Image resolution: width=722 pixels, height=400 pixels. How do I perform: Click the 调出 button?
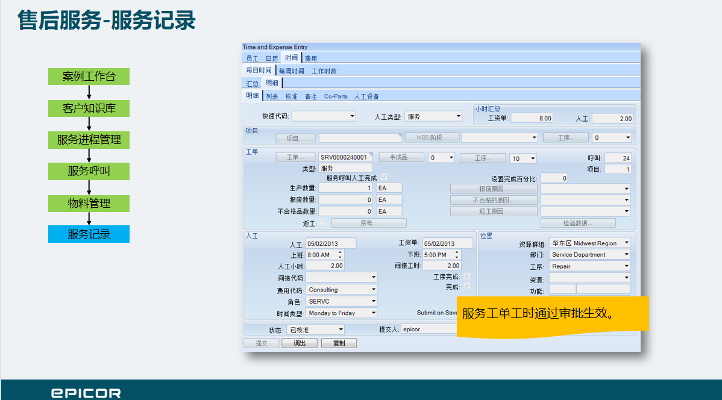[300, 343]
